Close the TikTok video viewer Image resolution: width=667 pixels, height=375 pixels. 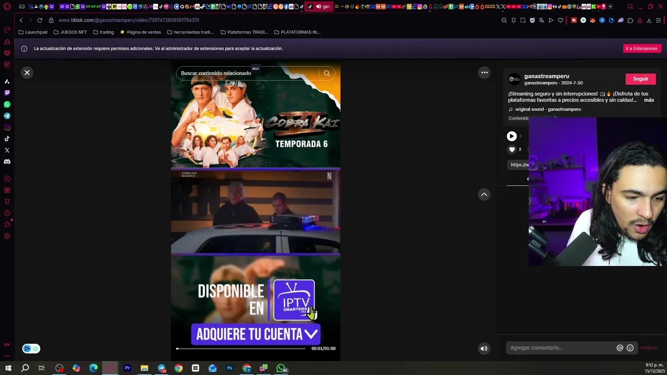pos(27,73)
